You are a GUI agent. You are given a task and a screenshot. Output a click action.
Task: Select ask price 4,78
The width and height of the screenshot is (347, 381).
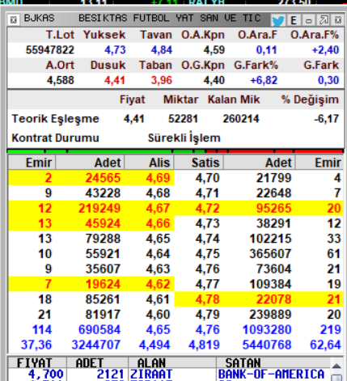(208, 299)
